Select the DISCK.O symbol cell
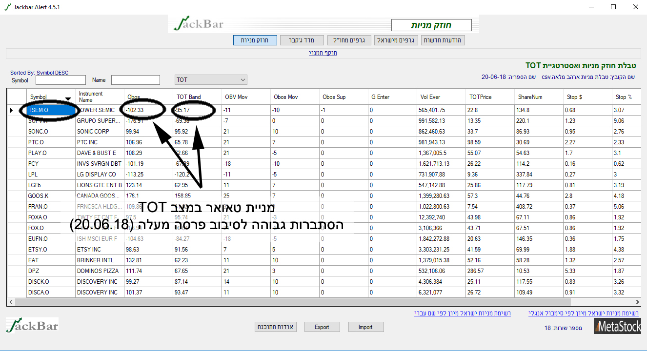This screenshot has height=351, width=647. tap(51, 282)
